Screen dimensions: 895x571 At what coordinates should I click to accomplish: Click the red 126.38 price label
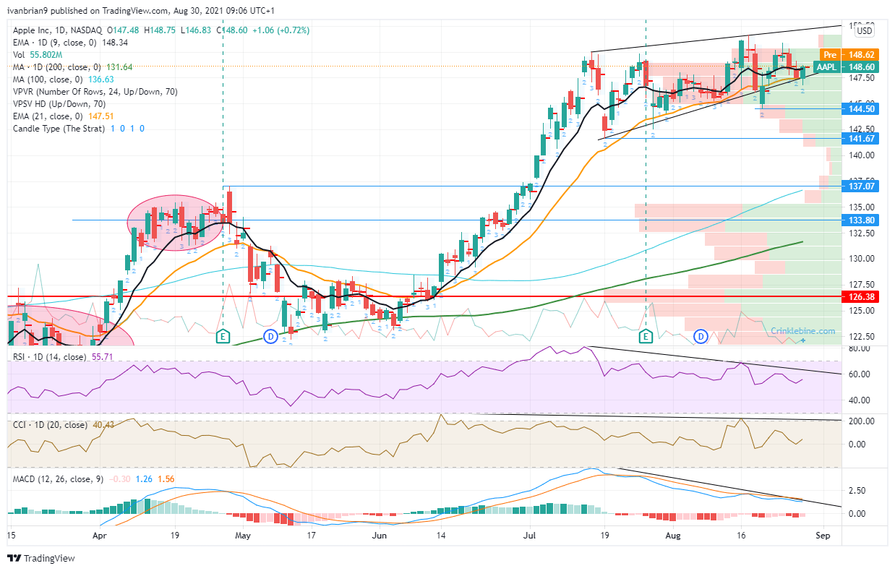coord(862,296)
